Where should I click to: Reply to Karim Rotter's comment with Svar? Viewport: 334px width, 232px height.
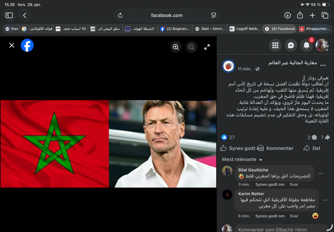(x=294, y=216)
